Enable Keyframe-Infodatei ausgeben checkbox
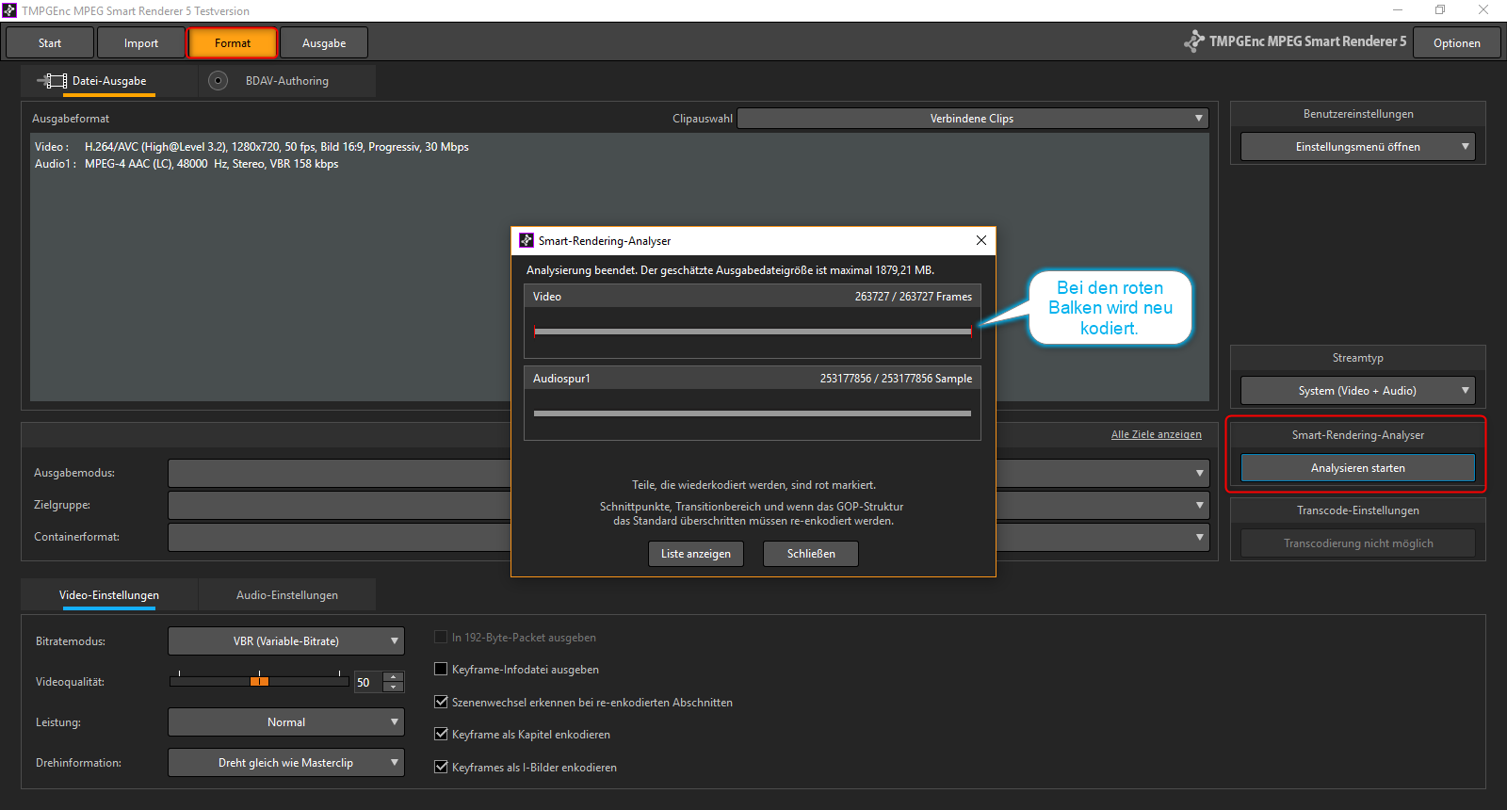The image size is (1507, 810). pyautogui.click(x=441, y=669)
